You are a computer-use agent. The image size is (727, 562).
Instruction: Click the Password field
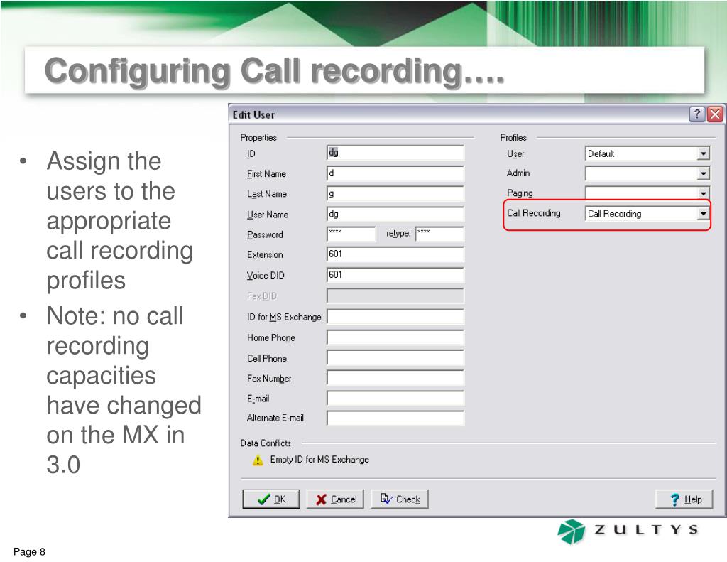(x=351, y=234)
